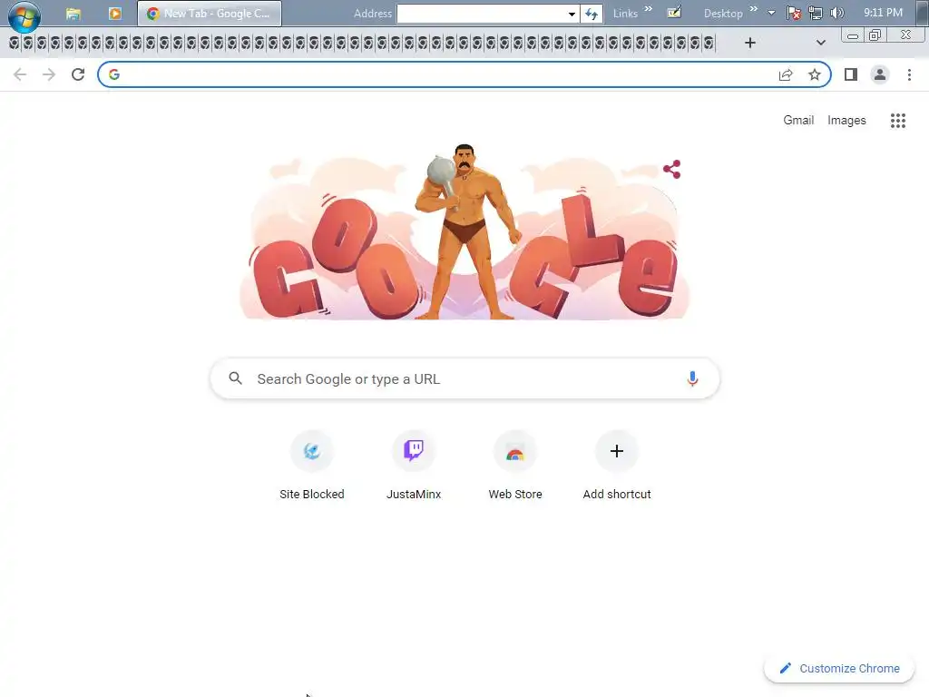Open the network tray icon

pos(816,13)
